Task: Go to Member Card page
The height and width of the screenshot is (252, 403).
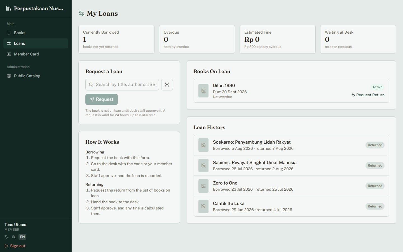Action: coord(36,54)
